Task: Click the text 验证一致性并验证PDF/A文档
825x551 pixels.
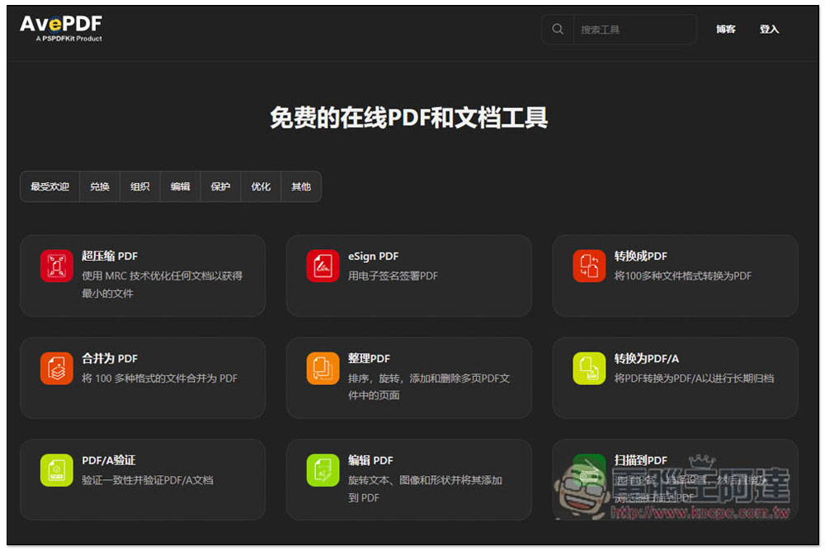Action: (148, 480)
